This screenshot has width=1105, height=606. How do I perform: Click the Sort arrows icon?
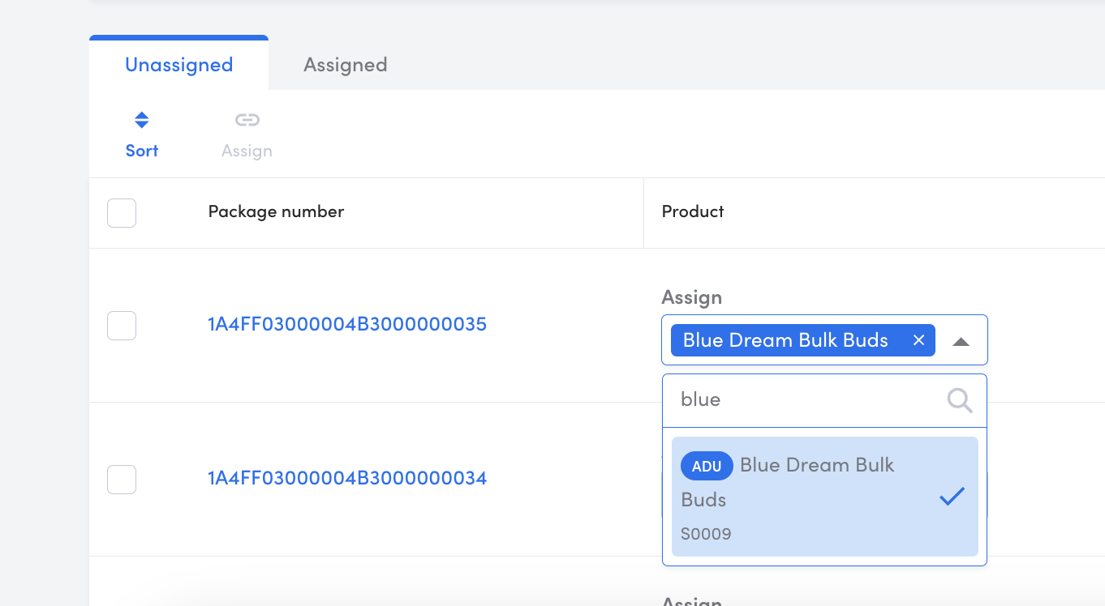pyautogui.click(x=142, y=120)
